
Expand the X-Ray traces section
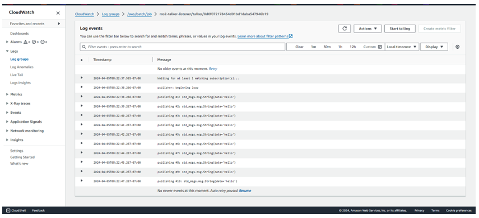7,103
